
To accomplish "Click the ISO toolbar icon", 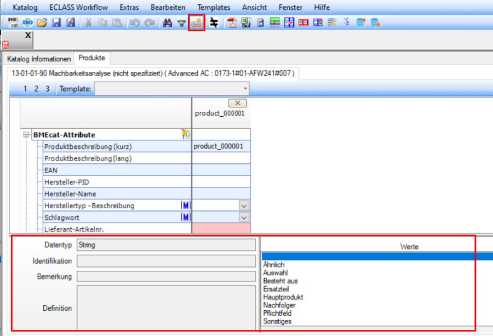I will click(28, 22).
